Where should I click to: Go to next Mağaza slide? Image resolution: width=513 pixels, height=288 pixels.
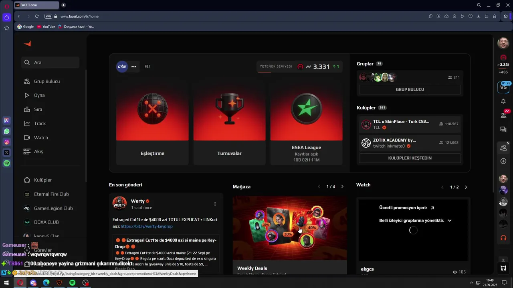click(x=342, y=187)
